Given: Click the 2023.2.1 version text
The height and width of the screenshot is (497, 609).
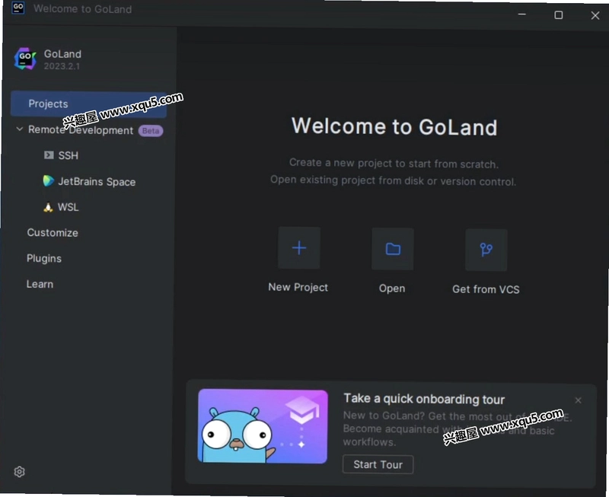Looking at the screenshot, I should [x=62, y=66].
